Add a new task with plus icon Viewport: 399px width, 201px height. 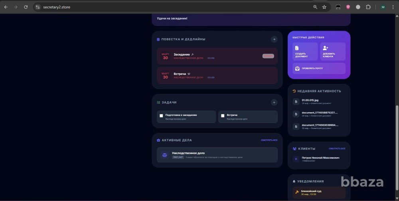[x=274, y=102]
